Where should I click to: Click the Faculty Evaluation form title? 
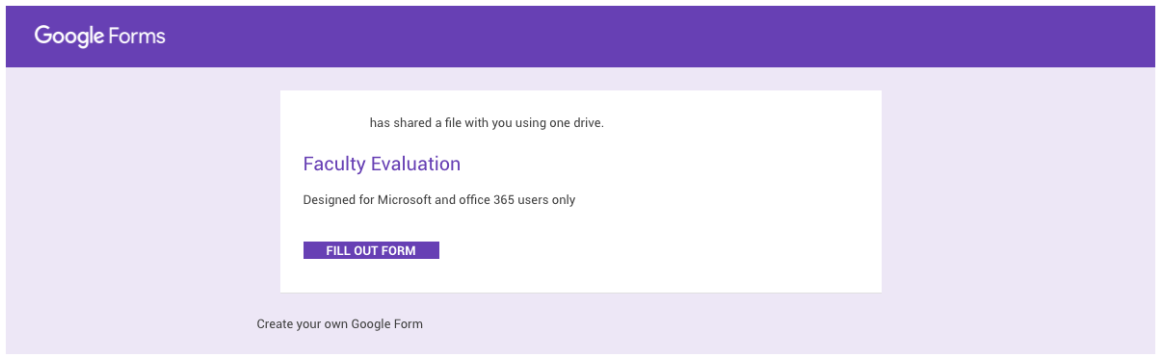382,164
